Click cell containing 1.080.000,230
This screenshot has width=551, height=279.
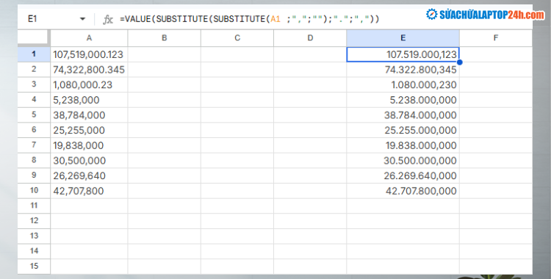pyautogui.click(x=403, y=84)
